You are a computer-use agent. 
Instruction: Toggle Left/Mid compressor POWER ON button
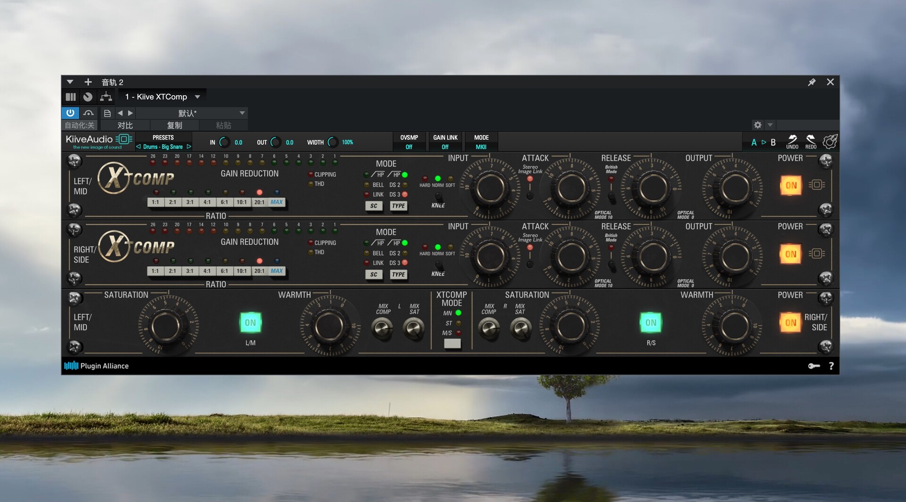pyautogui.click(x=791, y=185)
